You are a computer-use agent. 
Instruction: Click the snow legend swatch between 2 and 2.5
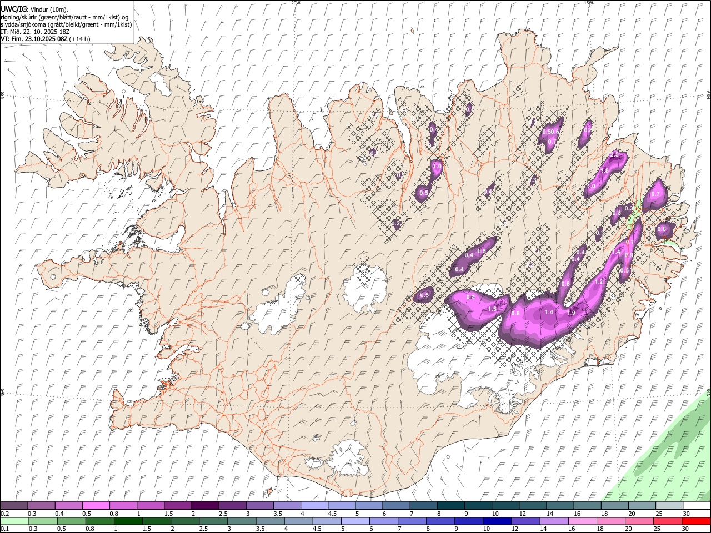tap(204, 505)
